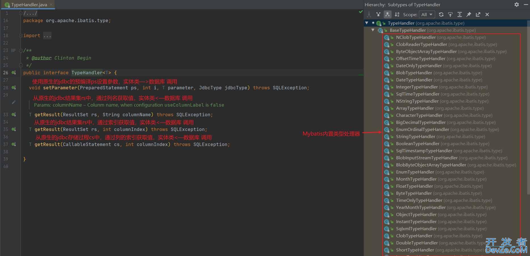Screen dimensions: 530x256
Task: Open Hierarchy panel settings gear
Action: click(x=517, y=5)
